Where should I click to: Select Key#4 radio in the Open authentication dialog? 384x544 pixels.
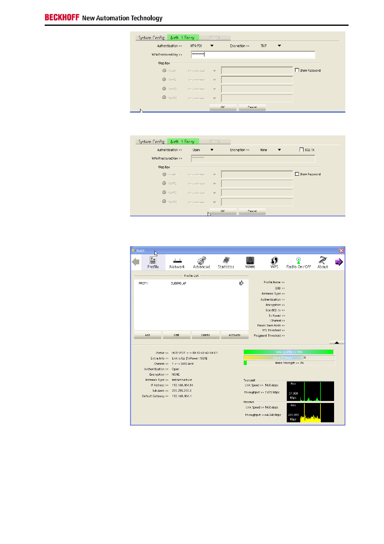(164, 201)
